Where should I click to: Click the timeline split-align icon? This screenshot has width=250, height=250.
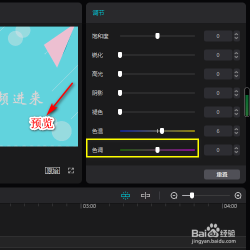[145, 195]
